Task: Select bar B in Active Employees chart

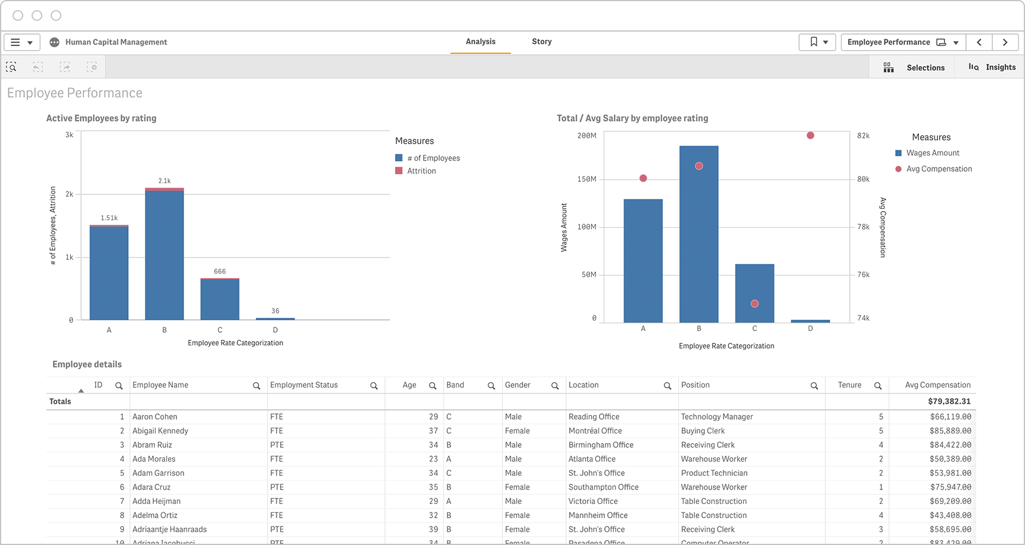Action: (164, 254)
